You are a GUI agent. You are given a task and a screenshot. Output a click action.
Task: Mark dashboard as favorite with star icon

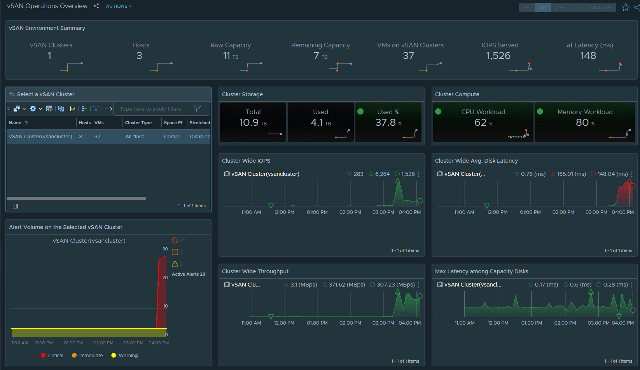tap(625, 7)
